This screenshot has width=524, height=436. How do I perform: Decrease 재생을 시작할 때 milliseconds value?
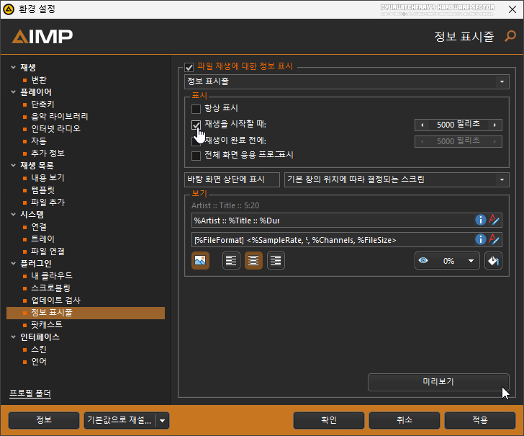pyautogui.click(x=422, y=125)
